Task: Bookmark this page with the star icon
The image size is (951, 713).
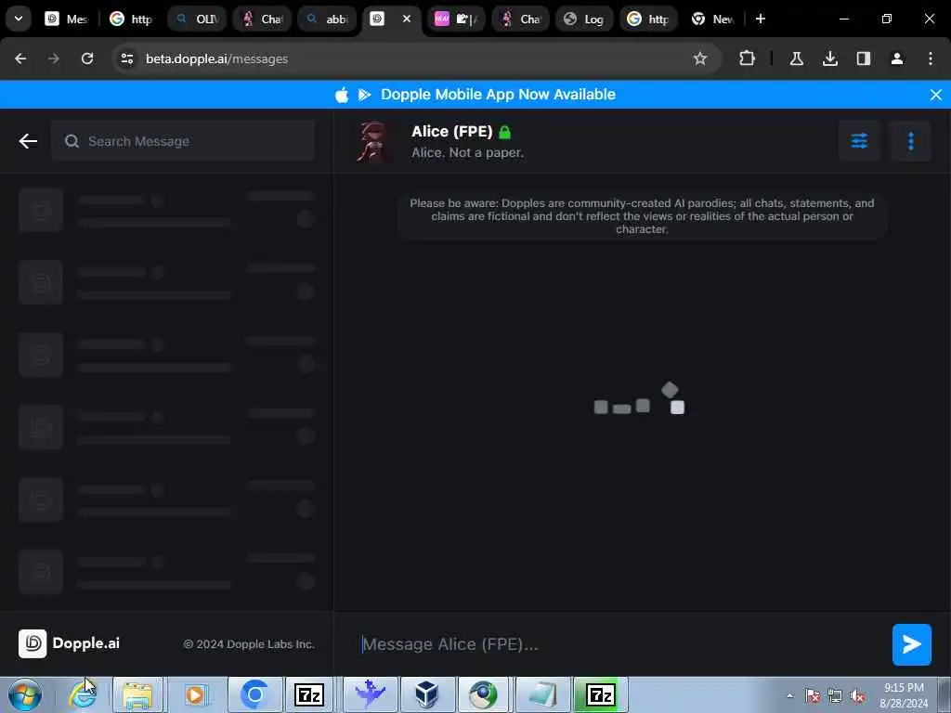Action: click(700, 58)
